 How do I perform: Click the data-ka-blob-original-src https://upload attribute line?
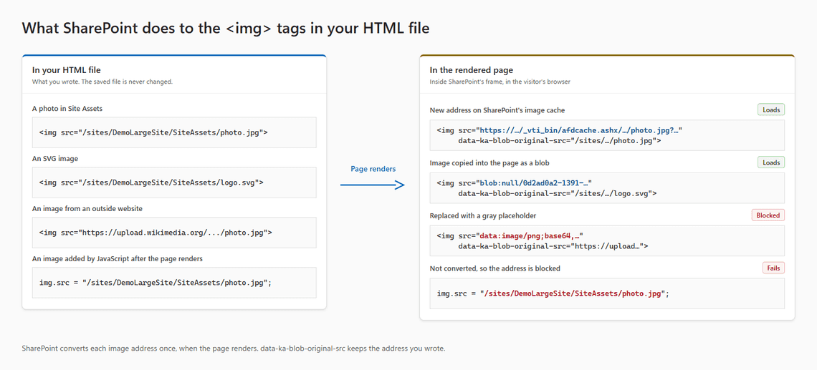coord(553,245)
